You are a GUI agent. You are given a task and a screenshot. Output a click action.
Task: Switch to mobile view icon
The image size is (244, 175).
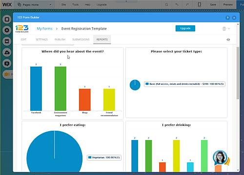200,4
